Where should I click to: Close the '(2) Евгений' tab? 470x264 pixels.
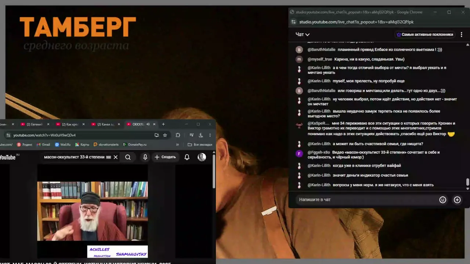(48, 124)
